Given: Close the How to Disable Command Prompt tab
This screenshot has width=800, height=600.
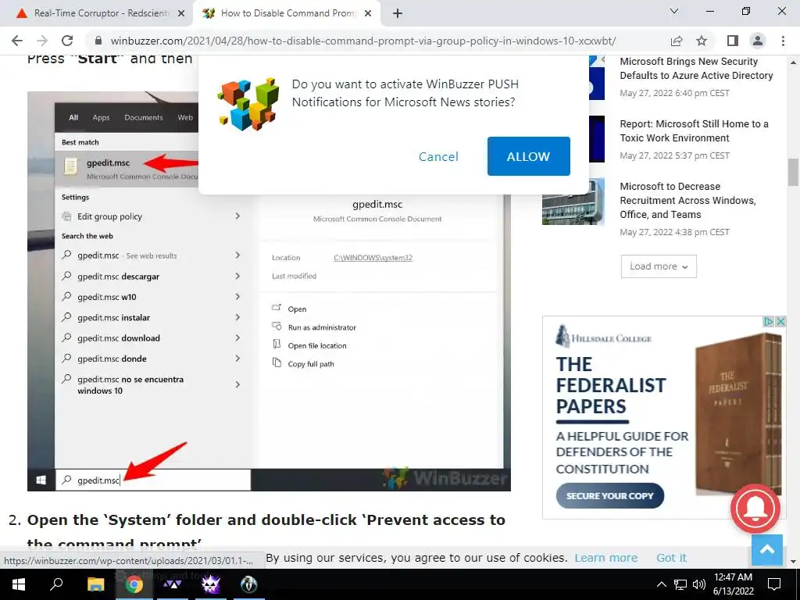Looking at the screenshot, I should (x=367, y=13).
